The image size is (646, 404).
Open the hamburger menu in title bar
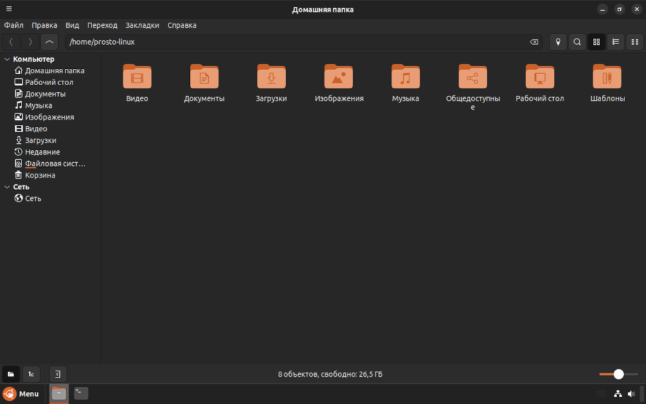pyautogui.click(x=9, y=9)
